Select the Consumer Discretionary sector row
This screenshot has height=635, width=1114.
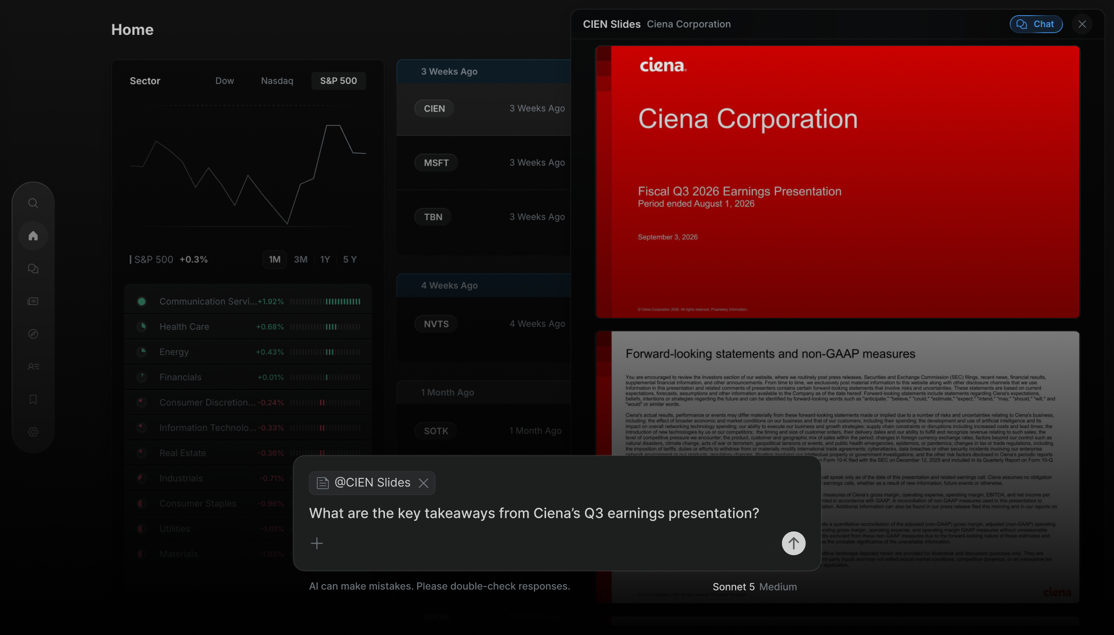(x=248, y=403)
